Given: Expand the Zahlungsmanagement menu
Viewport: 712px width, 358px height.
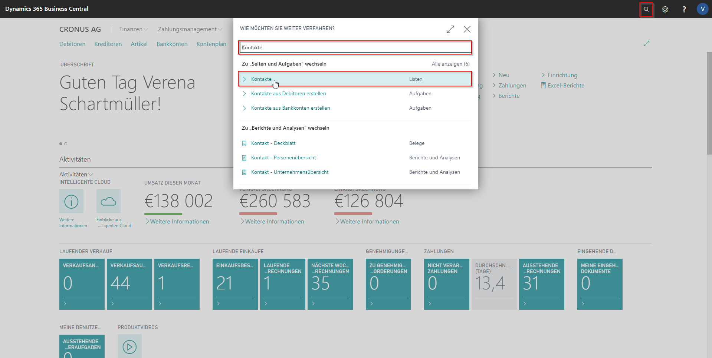Looking at the screenshot, I should click(190, 29).
